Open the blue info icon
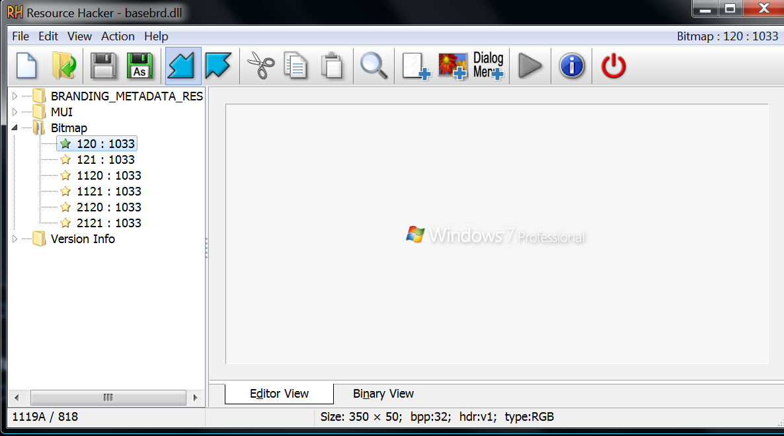 coord(572,66)
